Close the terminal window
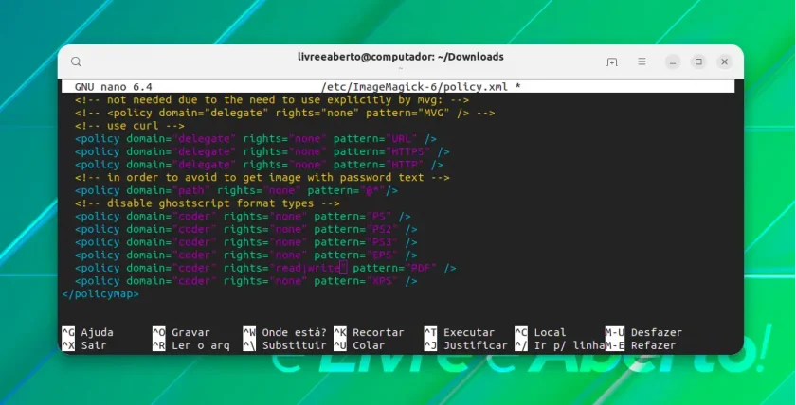 [x=724, y=62]
